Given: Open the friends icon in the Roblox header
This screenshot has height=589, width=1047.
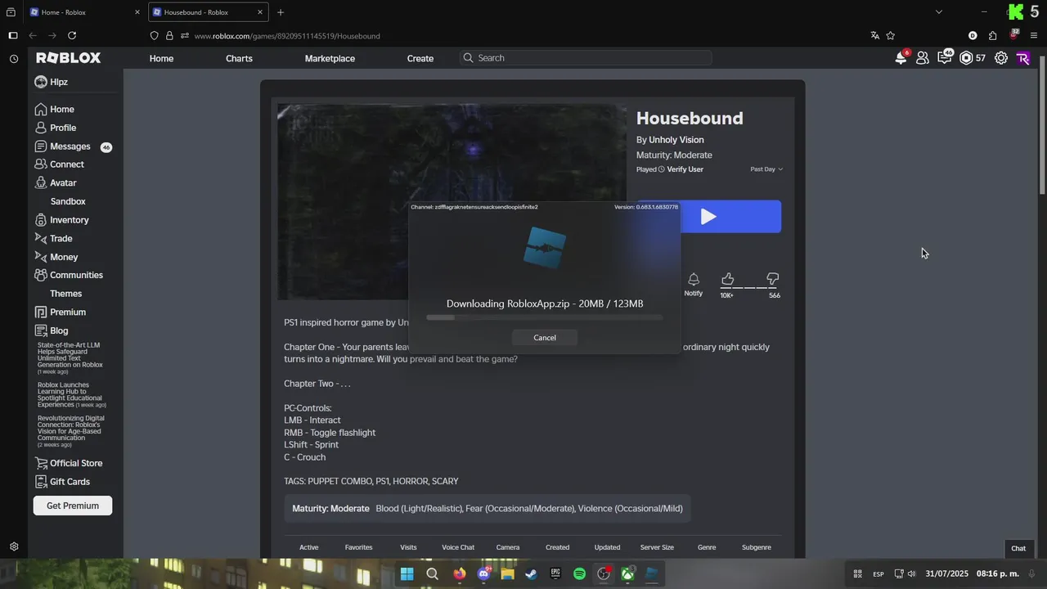Looking at the screenshot, I should tap(923, 58).
